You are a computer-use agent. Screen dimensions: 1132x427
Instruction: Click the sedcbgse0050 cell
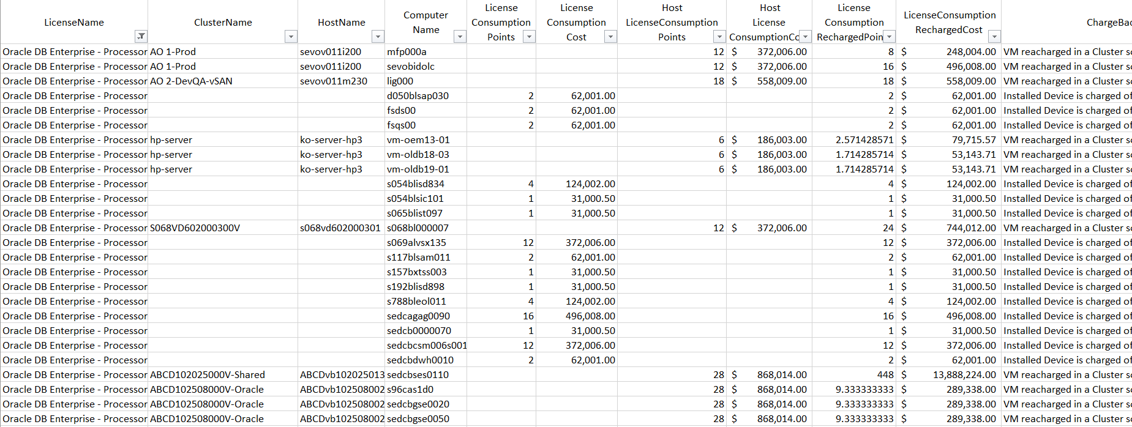pos(425,419)
